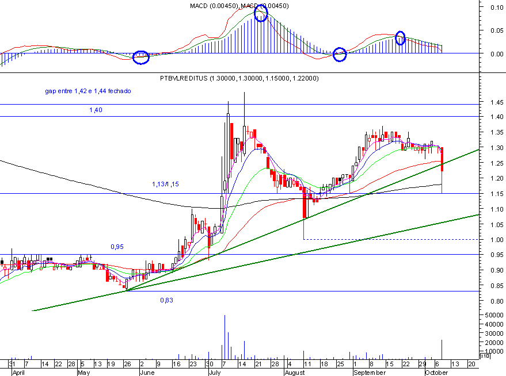Click the April month label
Viewport: 506px width, 376px height.
tap(19, 373)
